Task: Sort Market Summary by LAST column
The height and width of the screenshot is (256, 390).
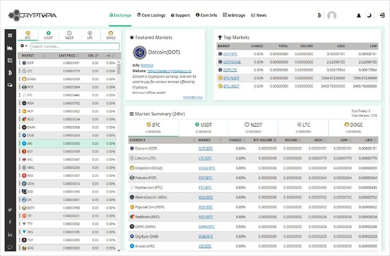Action: [x=371, y=140]
